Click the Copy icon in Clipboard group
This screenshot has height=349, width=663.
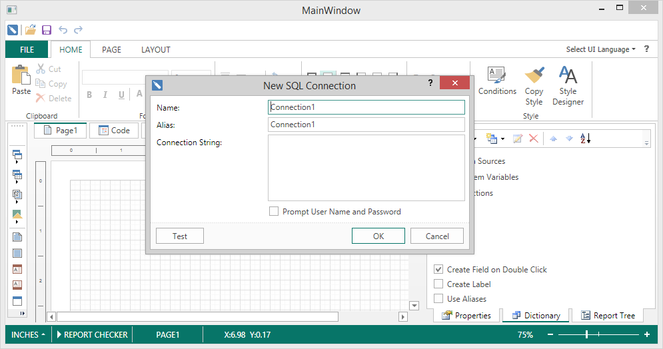point(41,84)
